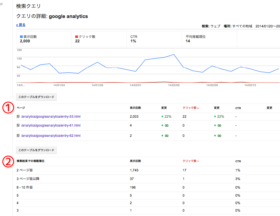
Task: Sort page table by クリック数 column
Action: pos(191,108)
